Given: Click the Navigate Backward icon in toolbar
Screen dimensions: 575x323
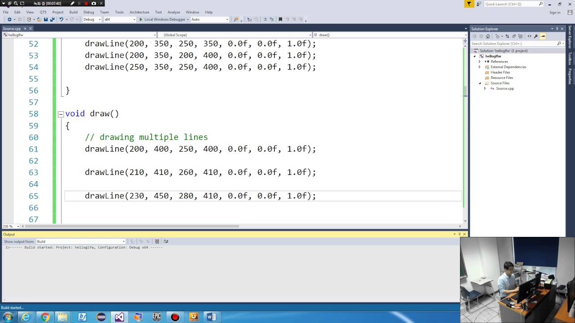Looking at the screenshot, I should 9,19.
